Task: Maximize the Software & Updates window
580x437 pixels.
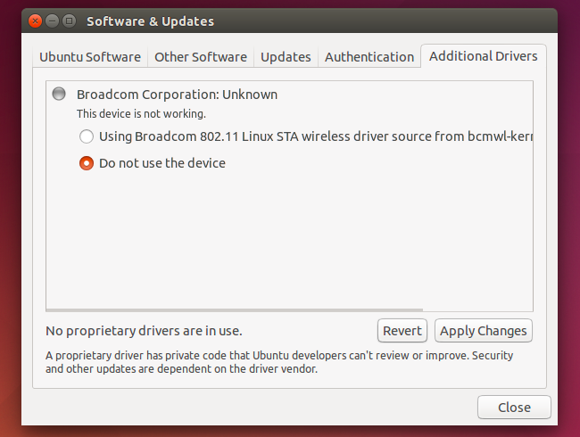Action: pos(68,21)
